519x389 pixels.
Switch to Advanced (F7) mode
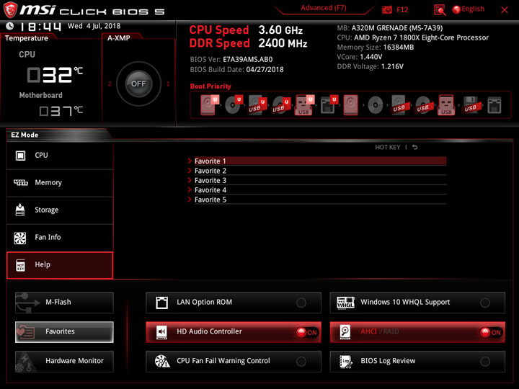324,8
